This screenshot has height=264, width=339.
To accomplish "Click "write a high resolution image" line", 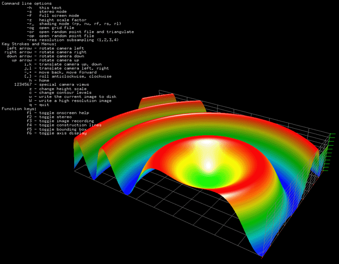I will coord(70,101).
